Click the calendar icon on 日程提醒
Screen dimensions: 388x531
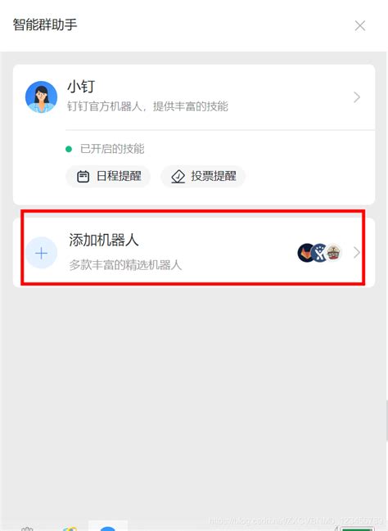point(83,177)
